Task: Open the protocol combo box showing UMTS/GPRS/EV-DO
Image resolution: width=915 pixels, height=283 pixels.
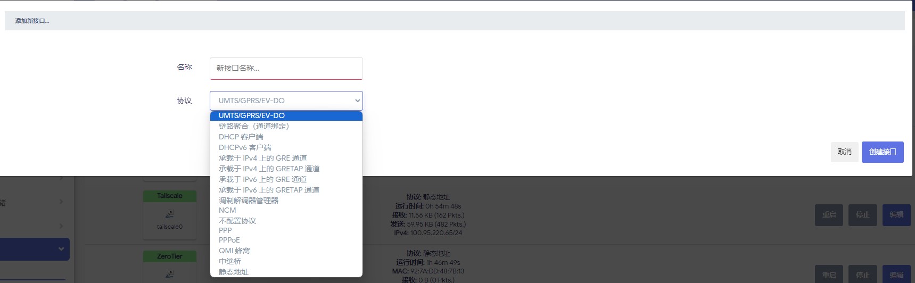Action: click(286, 101)
